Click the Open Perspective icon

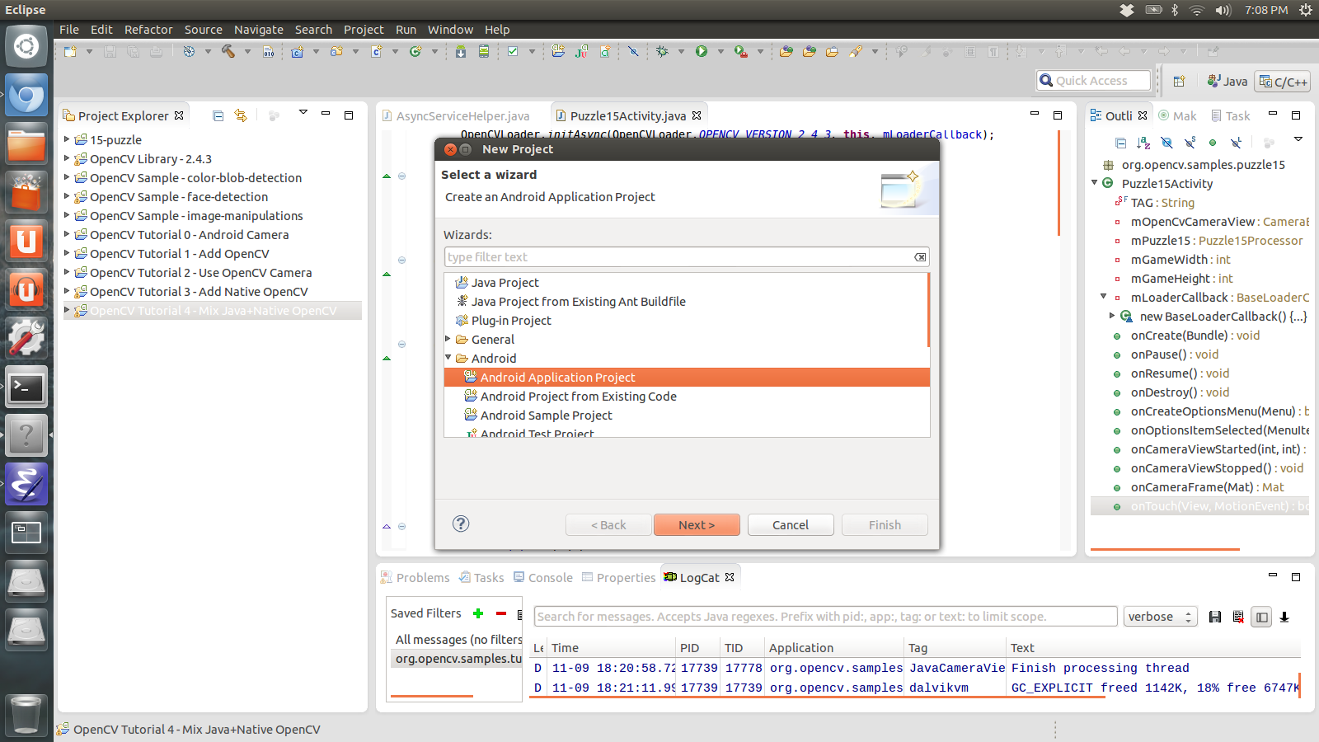[1179, 82]
